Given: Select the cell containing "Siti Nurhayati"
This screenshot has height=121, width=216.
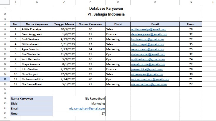Looking at the screenshot, I should [x=37, y=44].
